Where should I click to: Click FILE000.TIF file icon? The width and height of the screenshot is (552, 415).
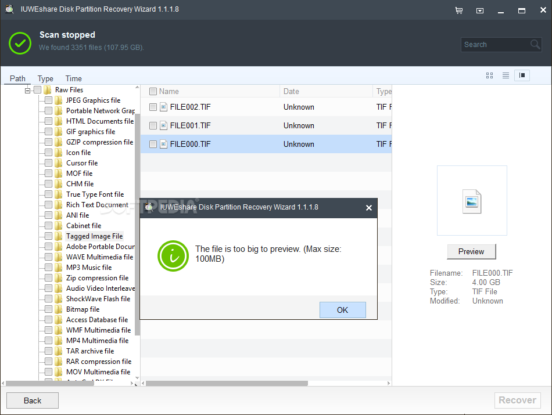(163, 144)
